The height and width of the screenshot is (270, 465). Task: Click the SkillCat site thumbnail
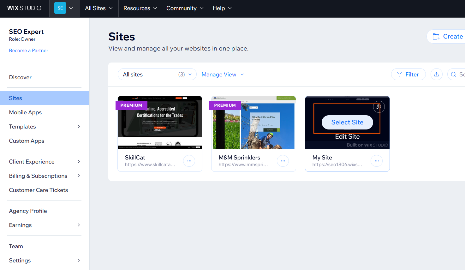click(x=160, y=122)
